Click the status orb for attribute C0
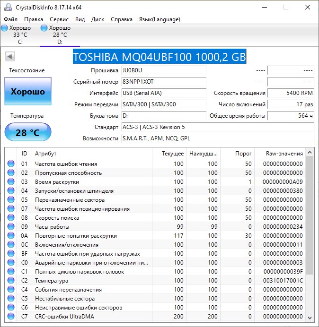Image resolution: width=319 pixels, height=327 pixels. (x=11, y=262)
